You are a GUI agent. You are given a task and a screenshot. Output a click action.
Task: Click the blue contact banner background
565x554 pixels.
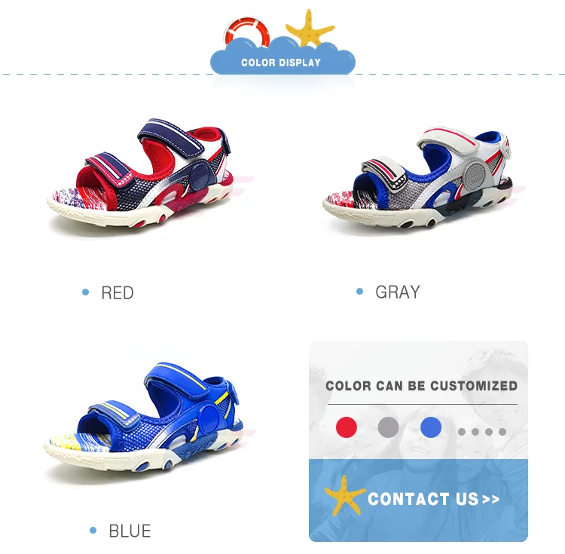coord(418,500)
